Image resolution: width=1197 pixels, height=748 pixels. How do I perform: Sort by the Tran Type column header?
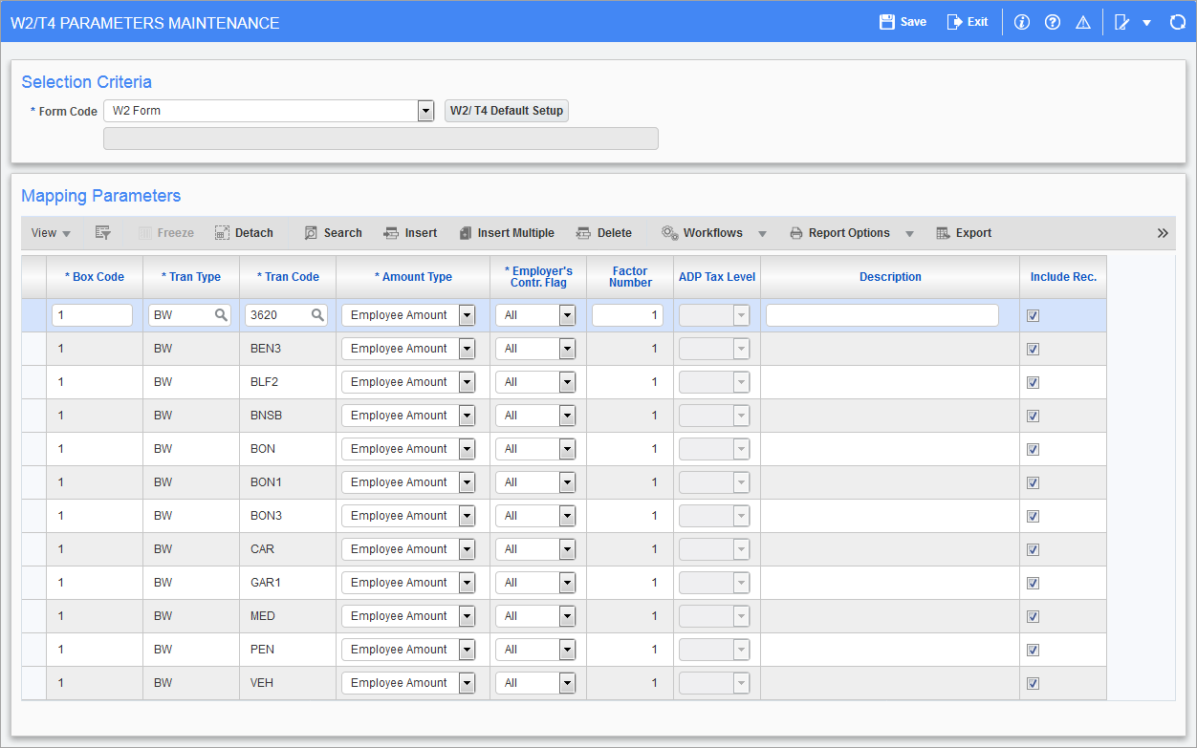(191, 277)
